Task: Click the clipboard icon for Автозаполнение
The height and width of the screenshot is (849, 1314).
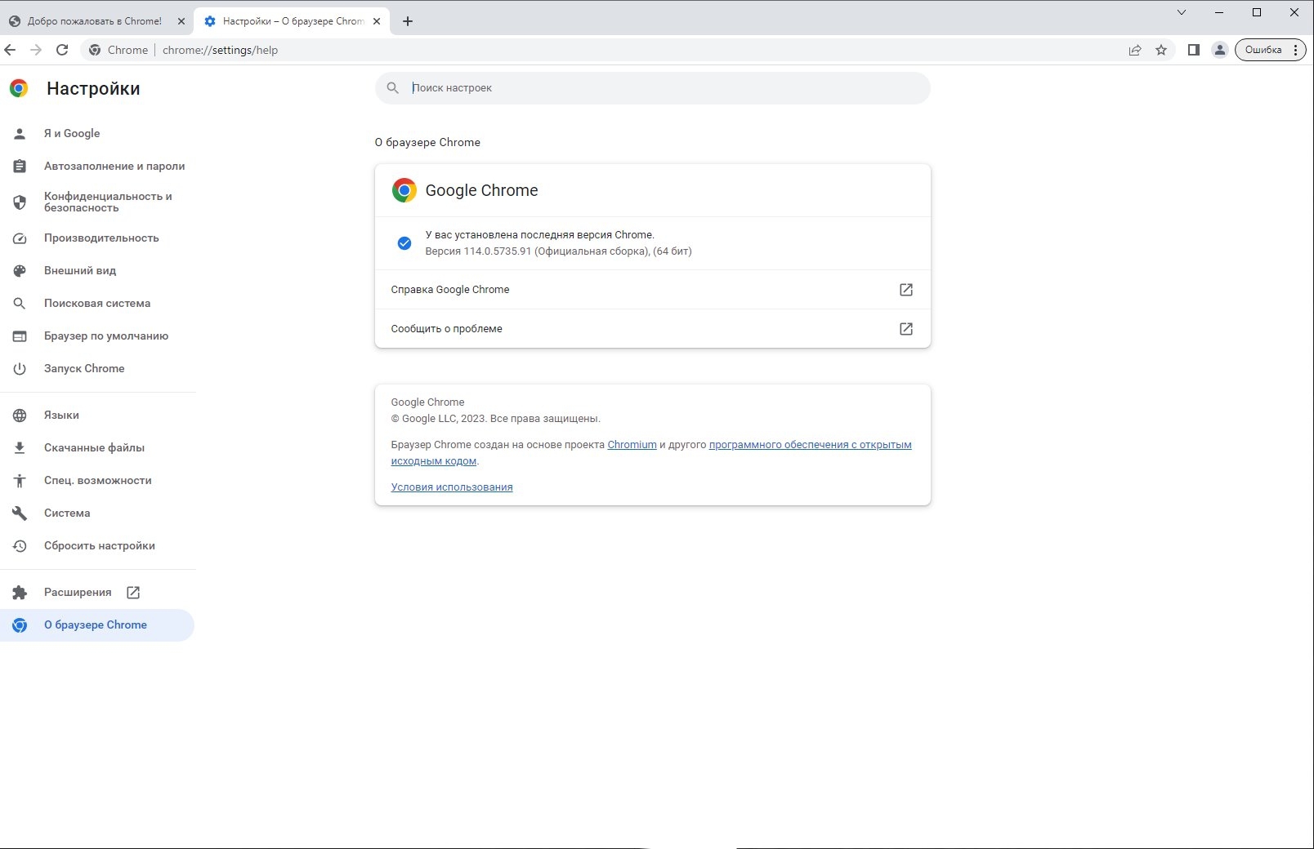Action: pyautogui.click(x=20, y=166)
